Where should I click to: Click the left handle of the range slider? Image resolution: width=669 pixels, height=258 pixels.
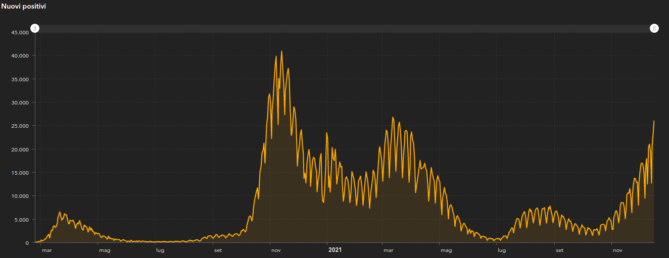[x=35, y=28]
